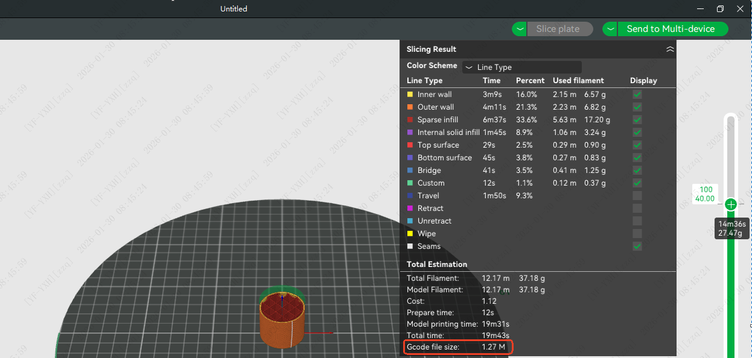Click the green Custom line type swatch
The width and height of the screenshot is (752, 358).
(x=410, y=183)
